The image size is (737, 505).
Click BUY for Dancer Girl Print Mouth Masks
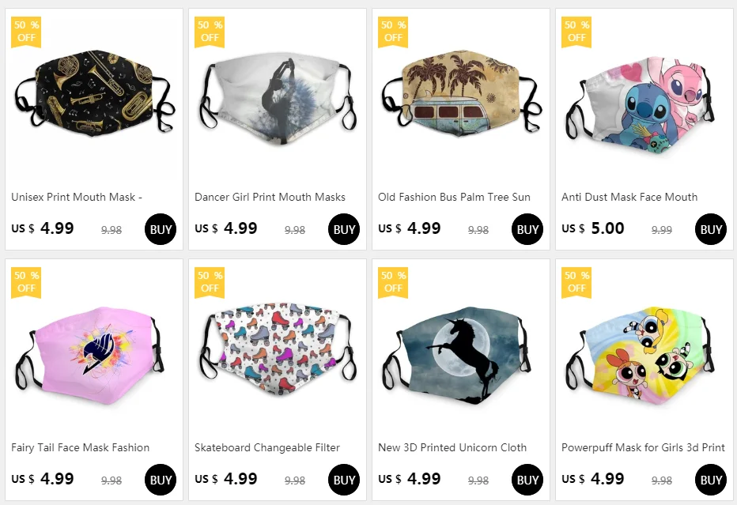click(x=343, y=229)
